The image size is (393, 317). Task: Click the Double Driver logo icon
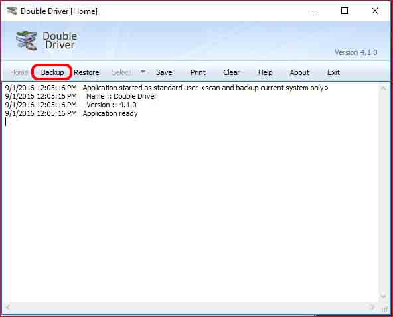27,40
